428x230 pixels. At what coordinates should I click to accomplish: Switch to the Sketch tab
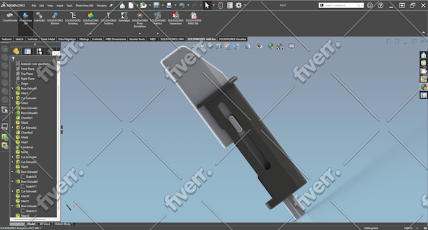coord(19,39)
